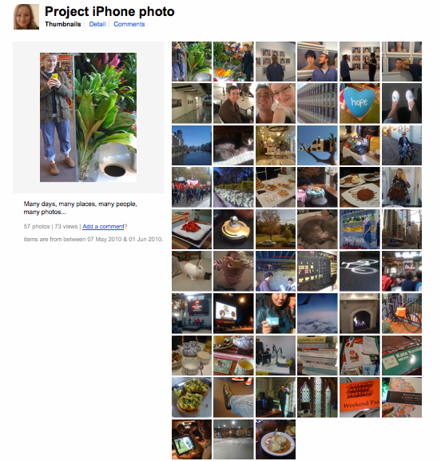Open the fireplace thumbnail
Image resolution: width=441 pixels, height=461 pixels.
point(360,313)
